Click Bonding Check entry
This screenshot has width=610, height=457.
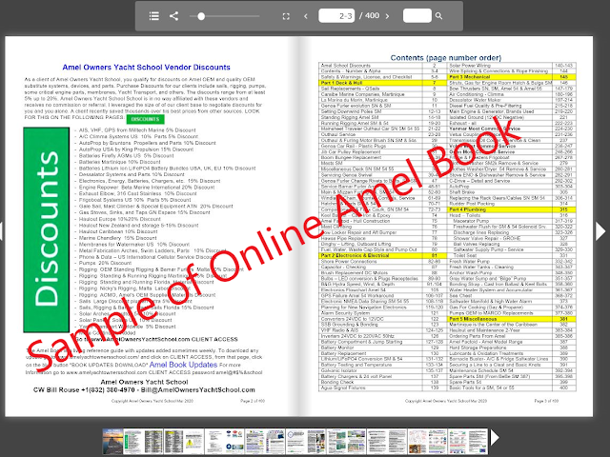pyautogui.click(x=337, y=382)
